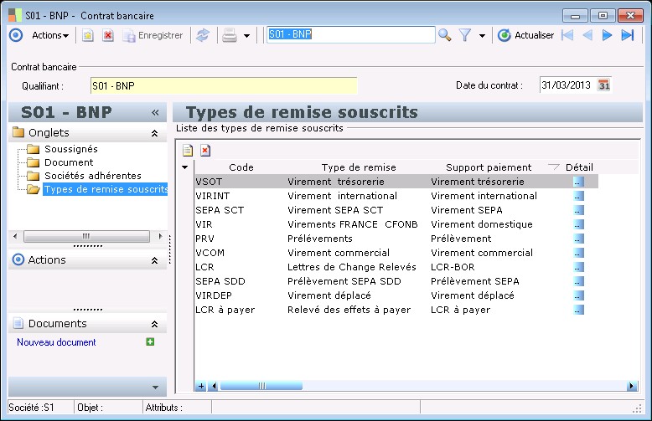Viewport: 652px width, 421px height.
Task: Go to first record arrow
Action: pyautogui.click(x=567, y=35)
